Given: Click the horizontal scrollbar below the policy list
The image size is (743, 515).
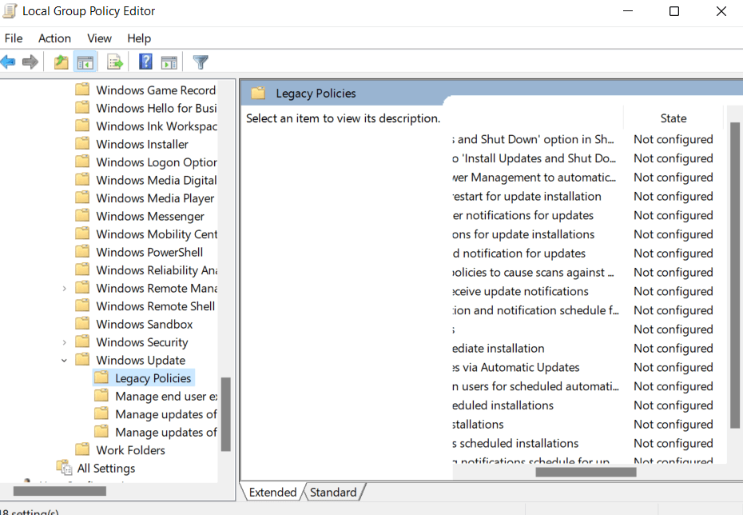Looking at the screenshot, I should pos(587,471).
